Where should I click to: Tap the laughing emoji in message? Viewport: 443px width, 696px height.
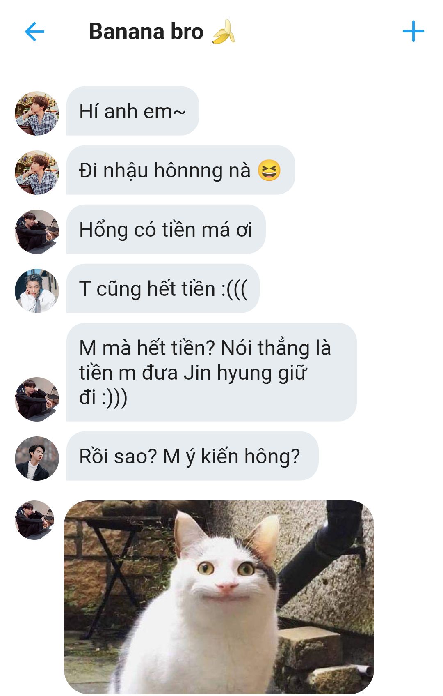(x=269, y=171)
